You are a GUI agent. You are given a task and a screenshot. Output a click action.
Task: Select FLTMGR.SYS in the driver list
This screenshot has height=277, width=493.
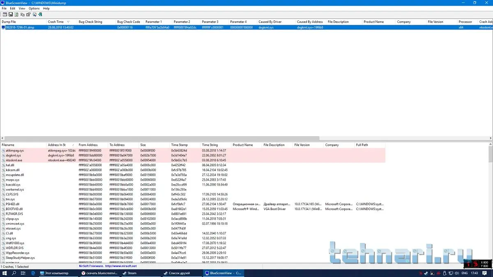pyautogui.click(x=14, y=214)
